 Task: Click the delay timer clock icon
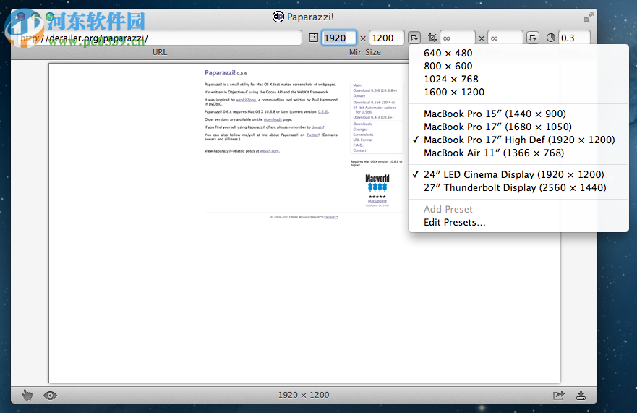pos(551,38)
